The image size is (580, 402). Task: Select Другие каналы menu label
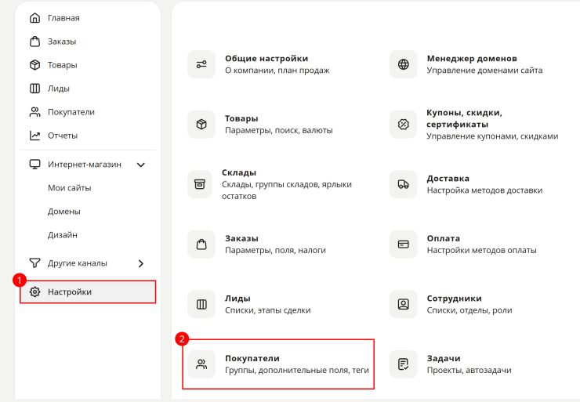(78, 263)
